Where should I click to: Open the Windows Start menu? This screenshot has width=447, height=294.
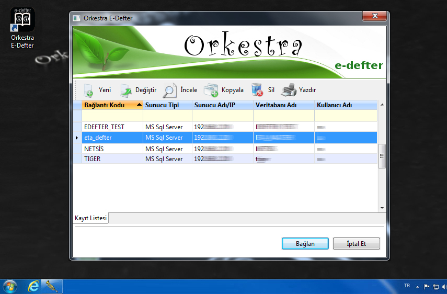(10, 286)
